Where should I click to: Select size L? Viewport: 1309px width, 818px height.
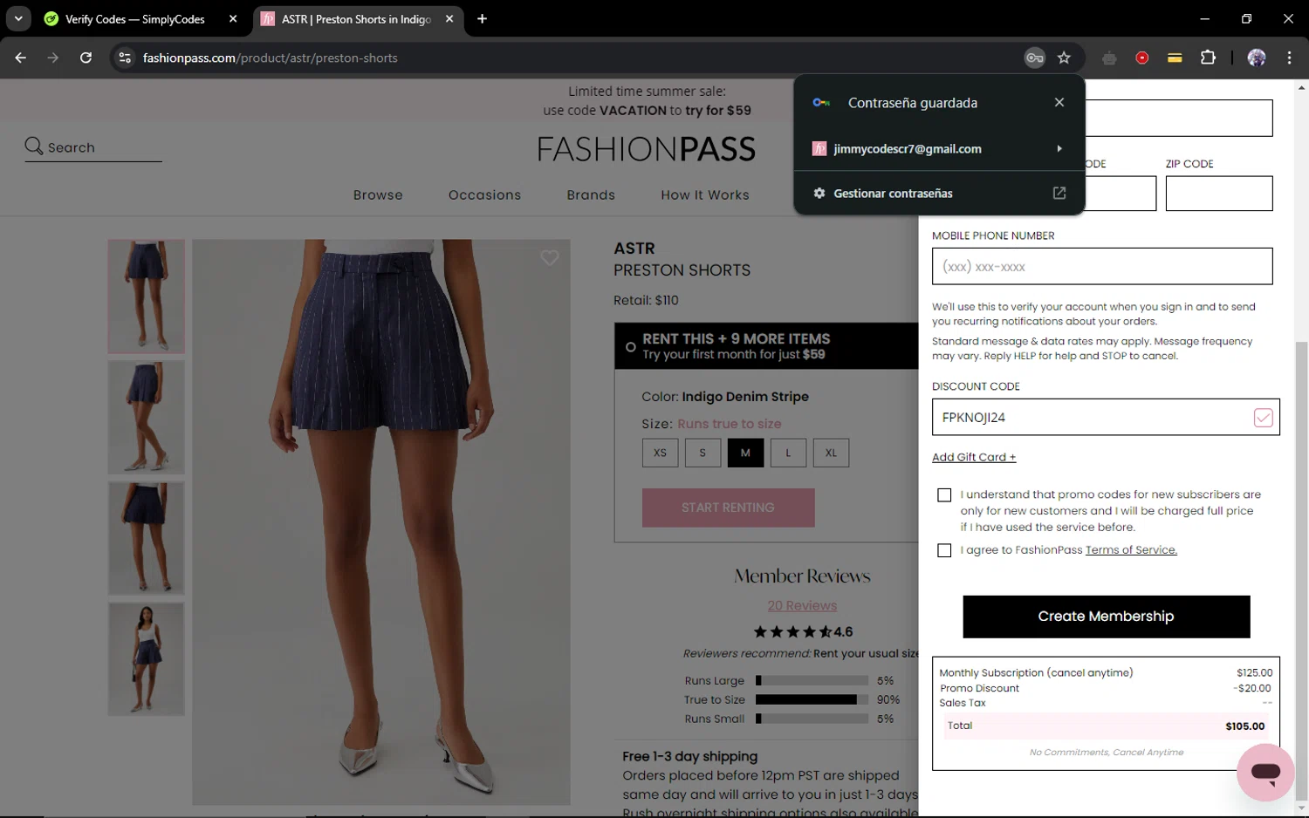pyautogui.click(x=788, y=453)
